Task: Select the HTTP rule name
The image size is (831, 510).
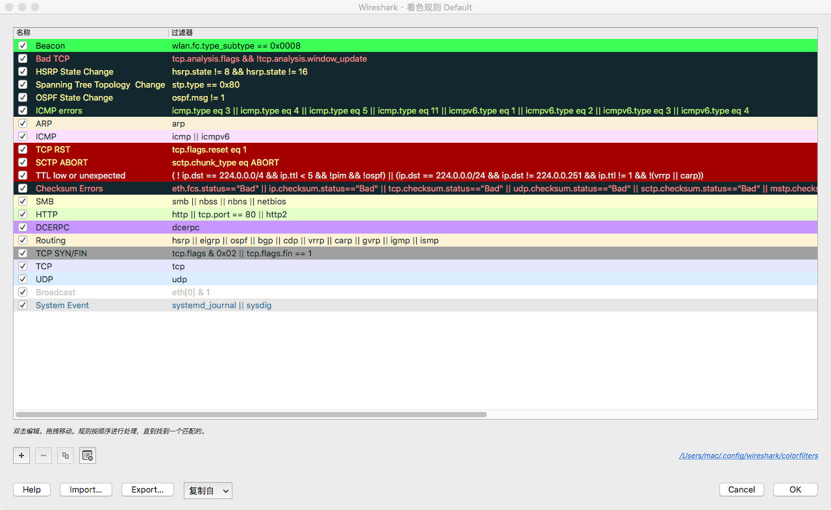Action: tap(47, 215)
